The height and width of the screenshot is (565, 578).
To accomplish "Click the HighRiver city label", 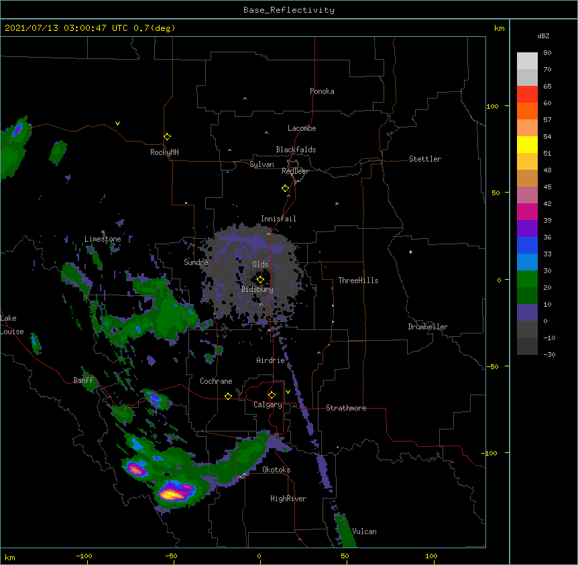I will (x=288, y=499).
